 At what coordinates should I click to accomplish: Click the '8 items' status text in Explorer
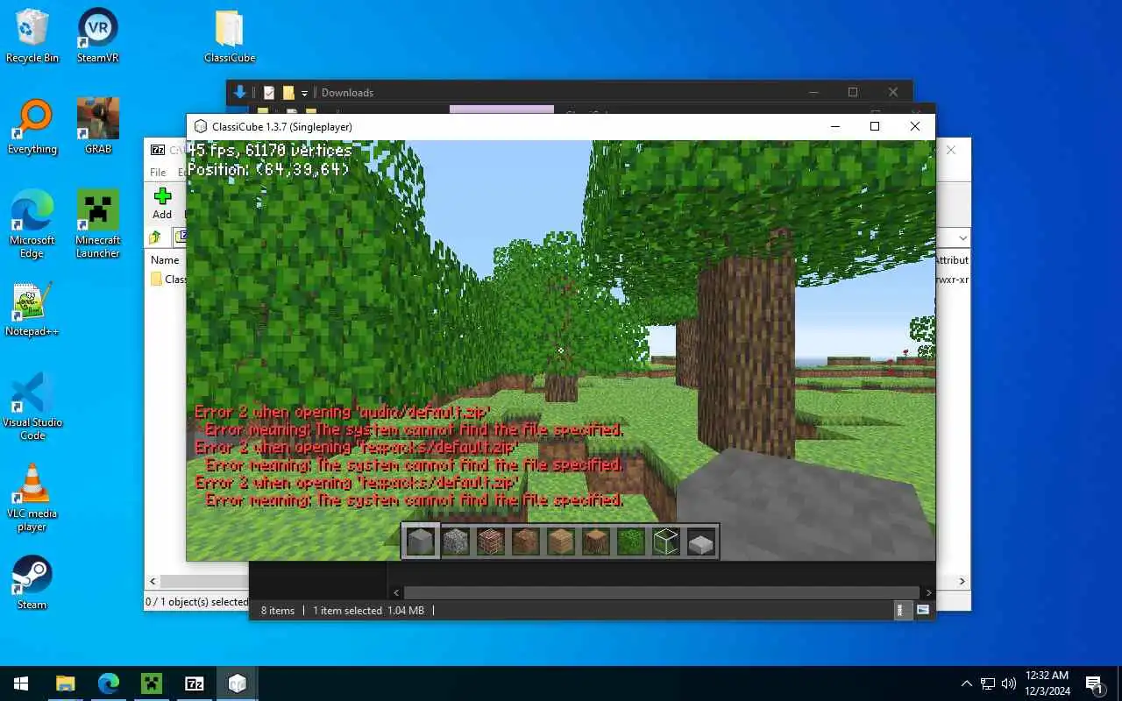(278, 611)
